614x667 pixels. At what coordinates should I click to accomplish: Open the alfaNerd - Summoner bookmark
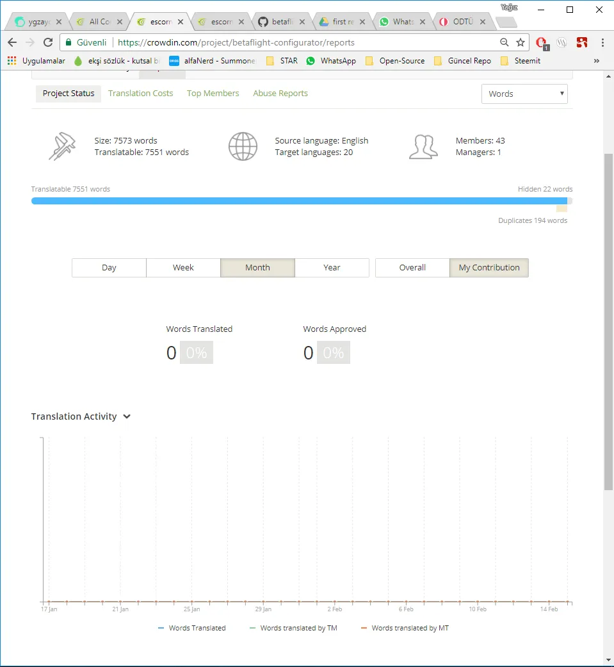pyautogui.click(x=213, y=61)
